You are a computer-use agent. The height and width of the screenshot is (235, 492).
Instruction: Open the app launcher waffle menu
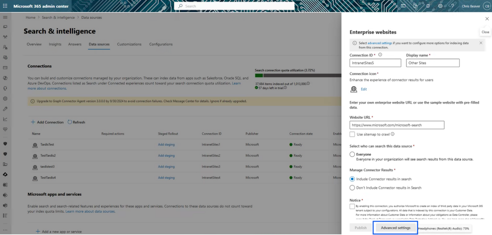(5, 6)
